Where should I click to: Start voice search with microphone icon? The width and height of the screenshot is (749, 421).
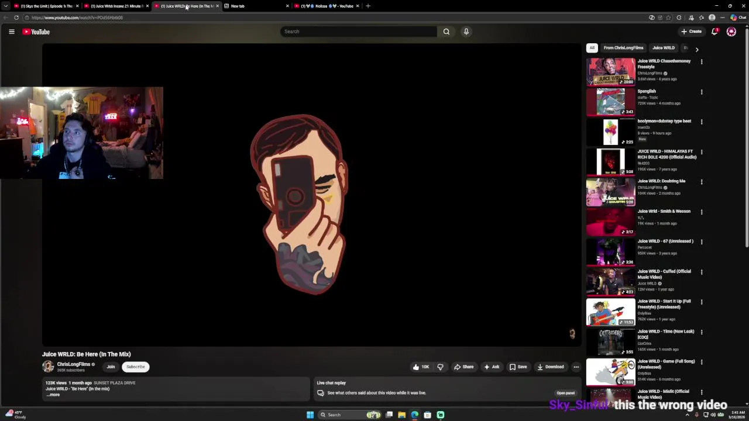coord(466,32)
